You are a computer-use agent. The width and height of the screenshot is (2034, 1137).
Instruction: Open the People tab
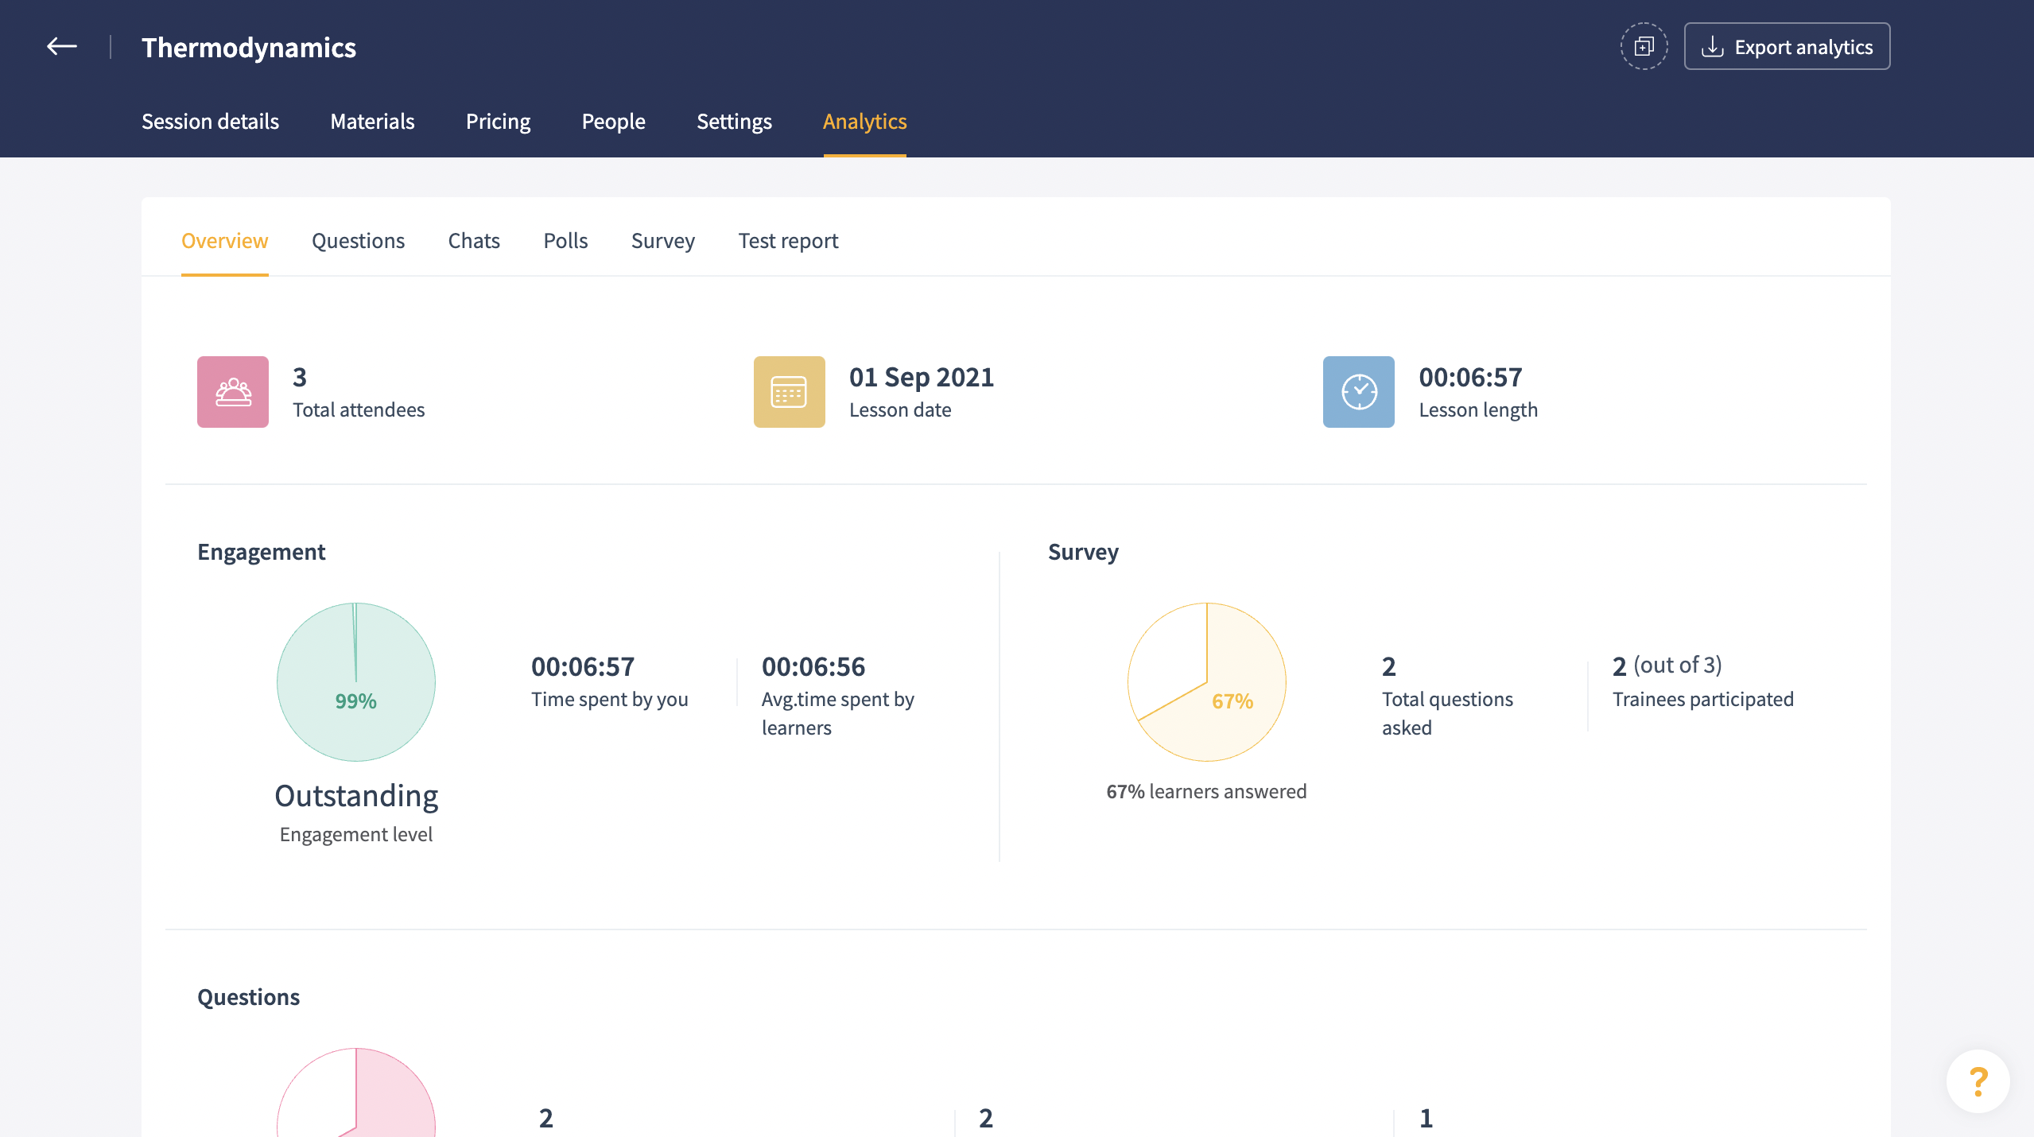tap(613, 121)
